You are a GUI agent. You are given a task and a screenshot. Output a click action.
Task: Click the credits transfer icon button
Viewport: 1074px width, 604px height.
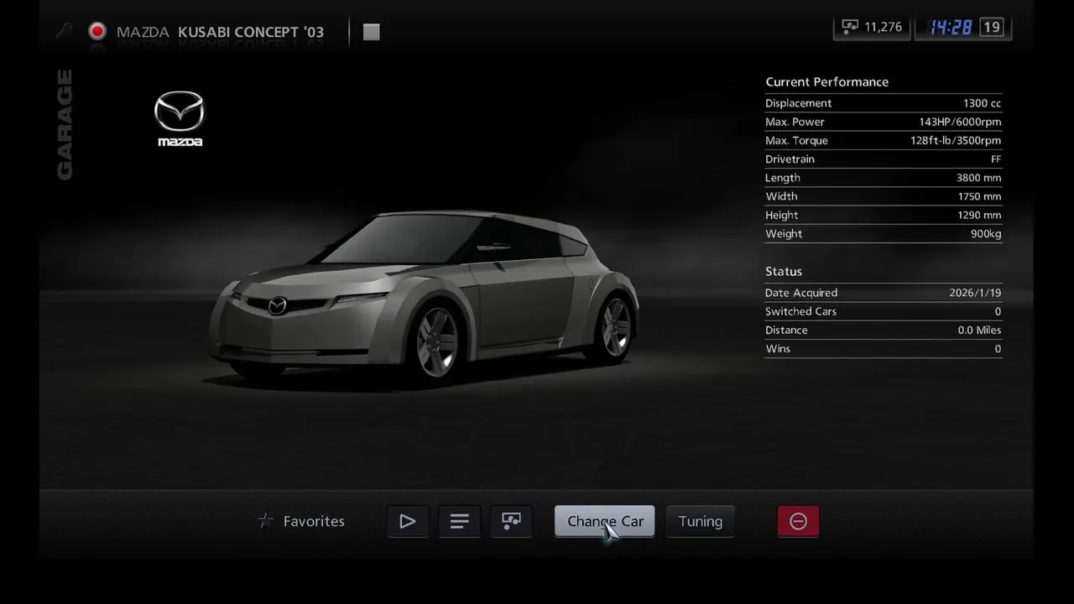tap(511, 521)
